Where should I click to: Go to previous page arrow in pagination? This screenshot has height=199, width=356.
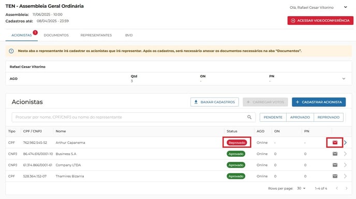coord(337,188)
